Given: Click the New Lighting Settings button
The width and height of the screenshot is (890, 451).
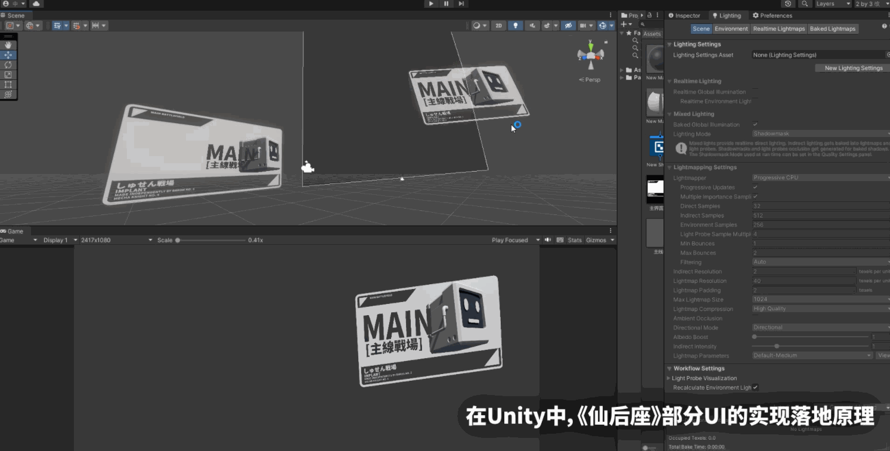Looking at the screenshot, I should coord(852,67).
